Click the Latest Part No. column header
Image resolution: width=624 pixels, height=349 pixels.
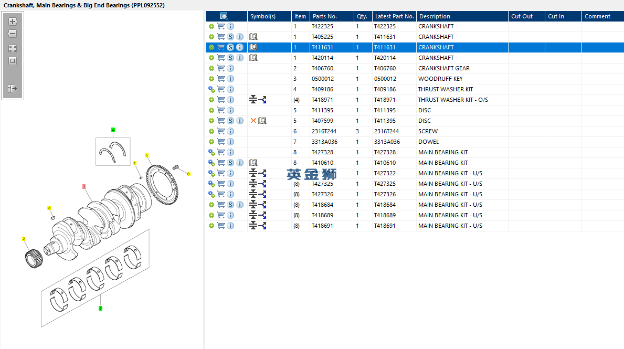394,16
